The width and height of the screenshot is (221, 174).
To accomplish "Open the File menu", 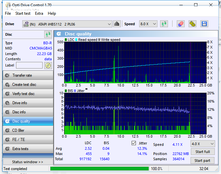I will [8, 13].
